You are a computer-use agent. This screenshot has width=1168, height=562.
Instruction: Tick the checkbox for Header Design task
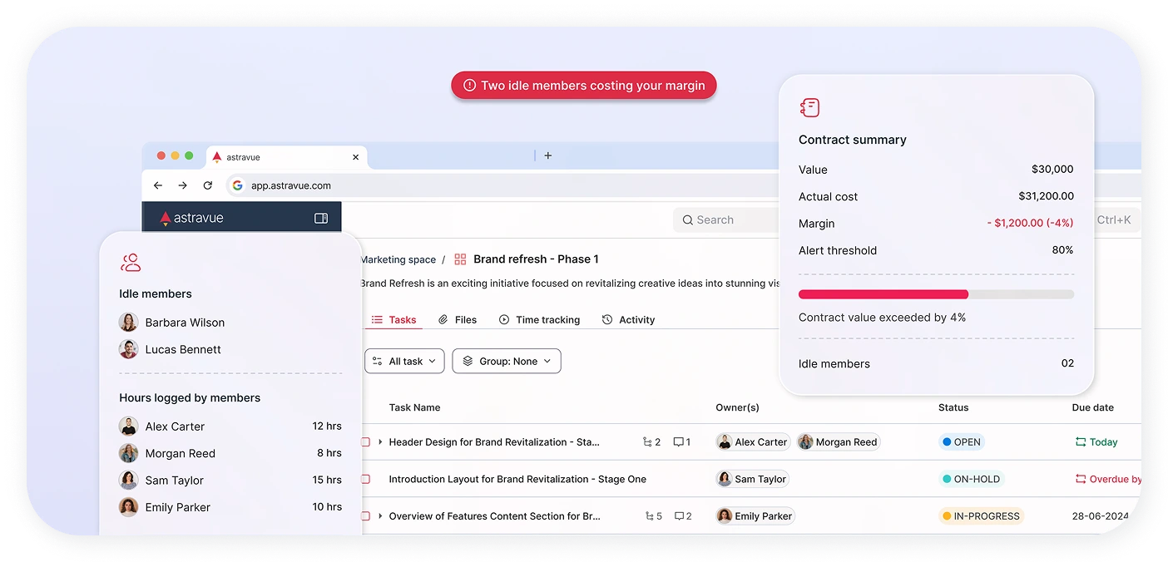[x=365, y=442]
